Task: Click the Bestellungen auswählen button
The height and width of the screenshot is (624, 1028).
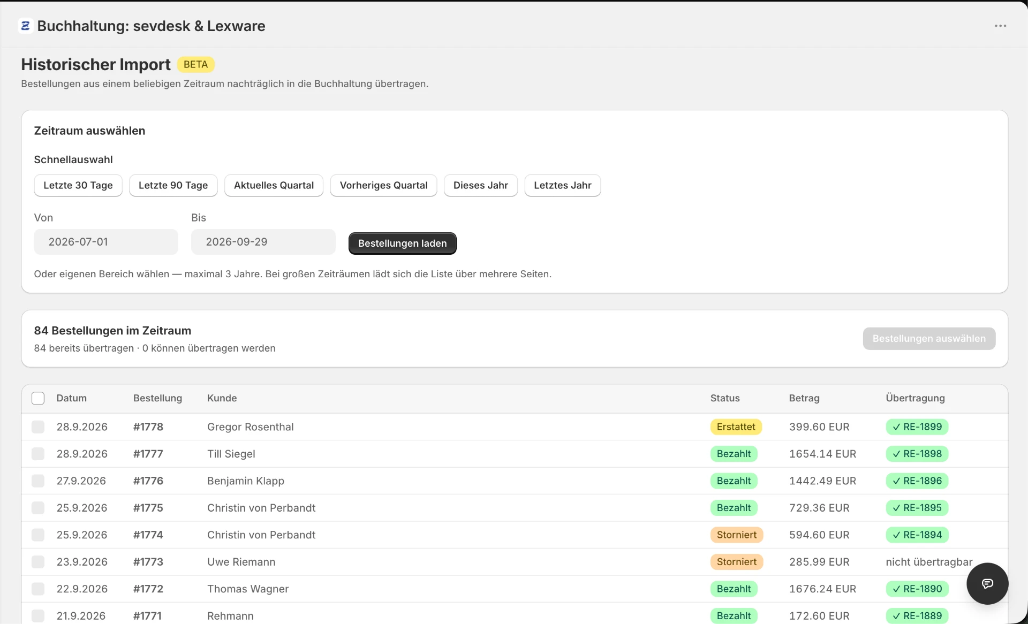Action: (929, 338)
